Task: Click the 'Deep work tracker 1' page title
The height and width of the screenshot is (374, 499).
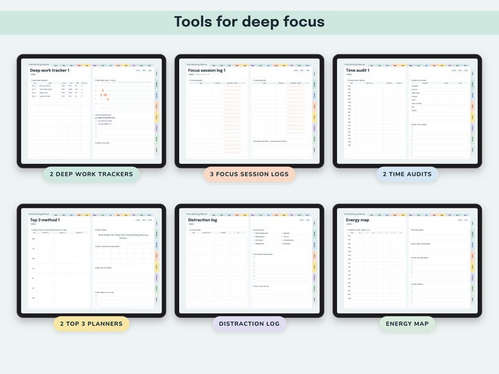Action: 50,70
